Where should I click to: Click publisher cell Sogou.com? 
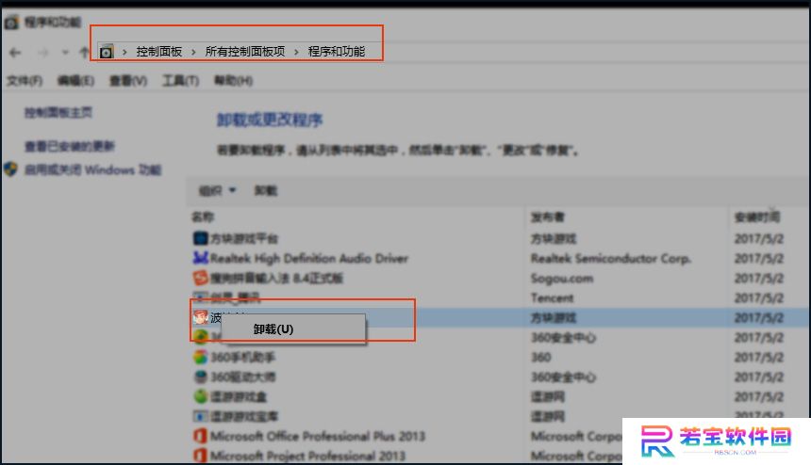click(x=562, y=279)
